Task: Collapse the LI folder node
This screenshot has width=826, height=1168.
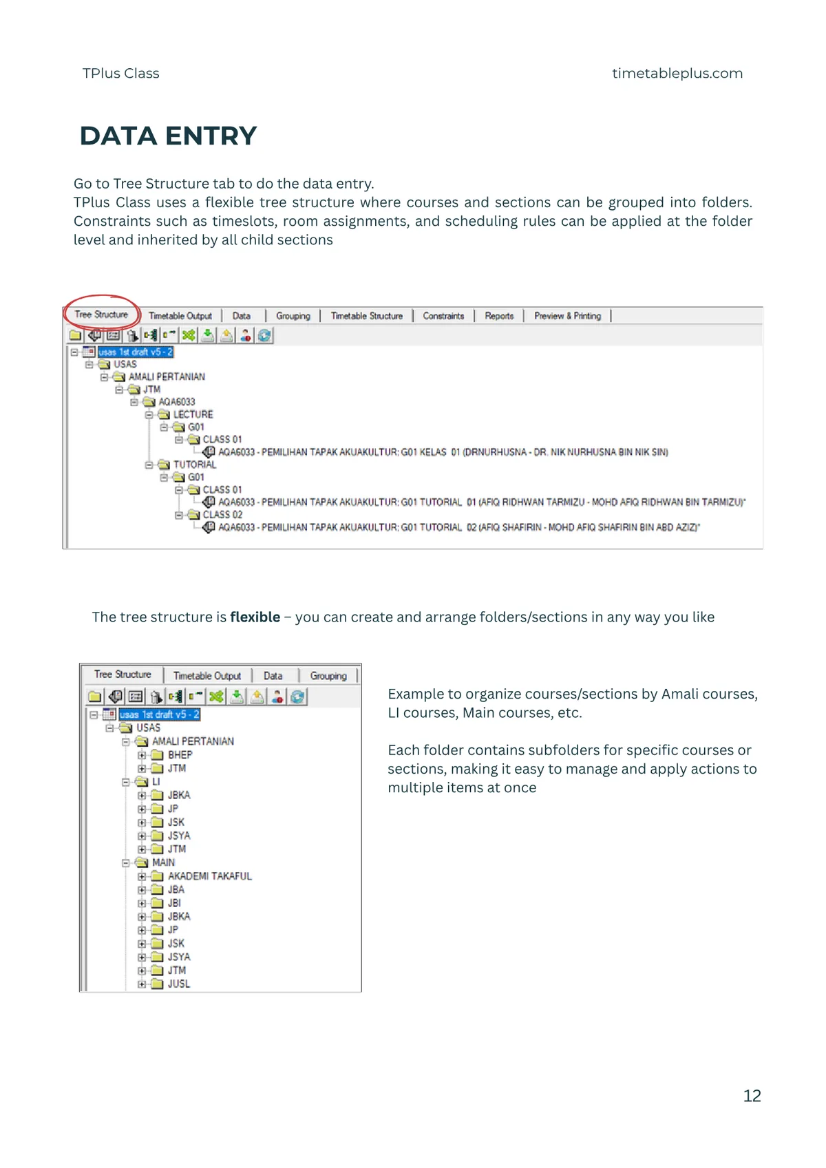Action: tap(126, 782)
